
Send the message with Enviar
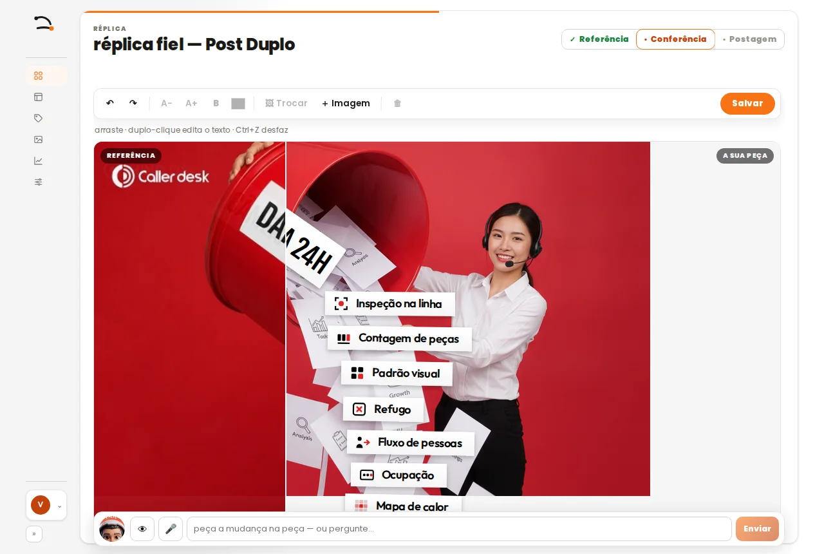(757, 529)
